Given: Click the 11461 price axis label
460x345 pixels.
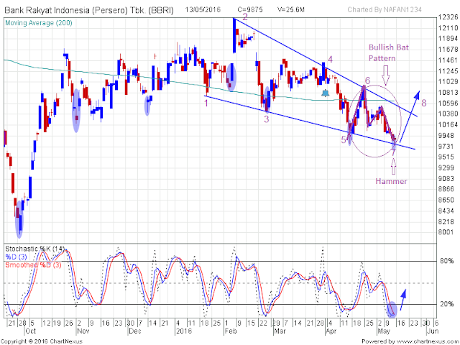Looking at the screenshot, I should 448,60.
